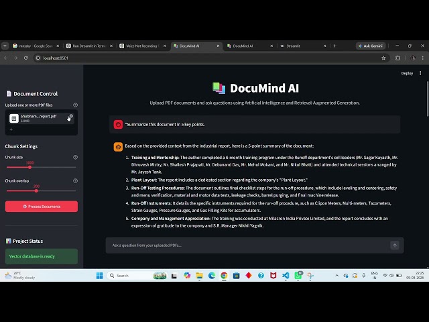Click the taskbar Search box
Image resolution: width=429 pixels, height=322 pixels.
tap(137, 276)
